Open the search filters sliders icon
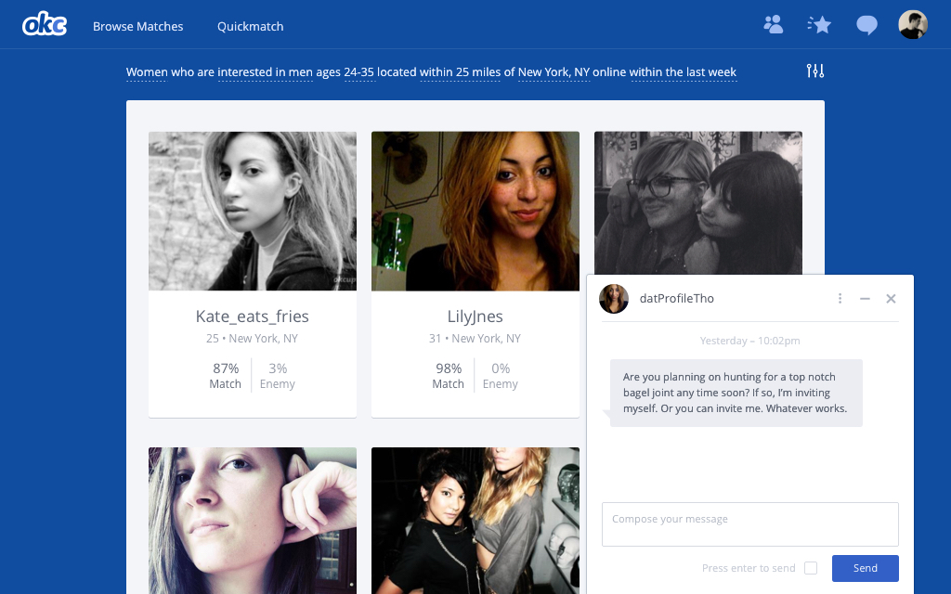The height and width of the screenshot is (594, 951). point(815,71)
